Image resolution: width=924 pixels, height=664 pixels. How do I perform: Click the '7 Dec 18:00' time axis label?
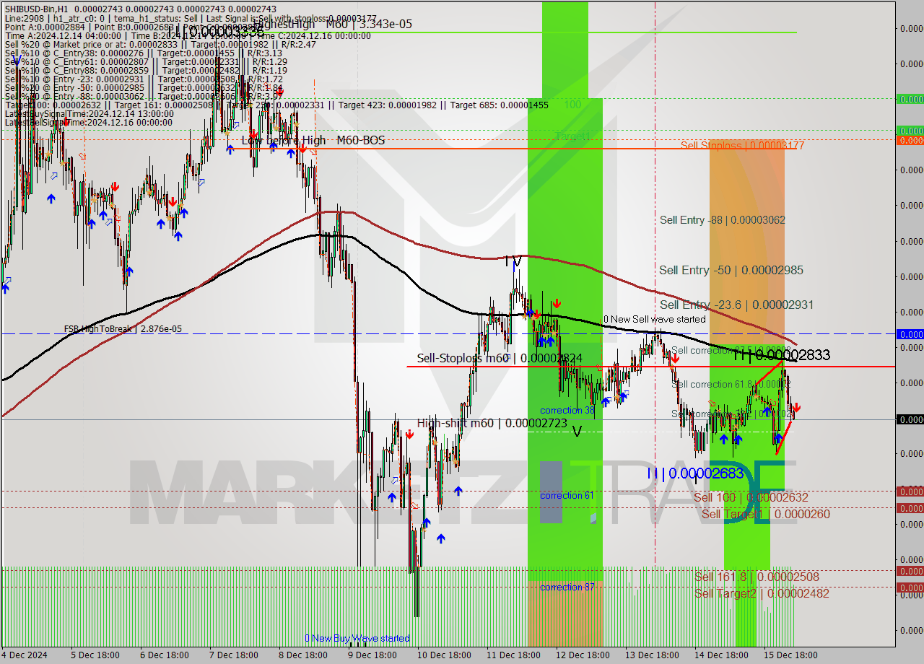(x=233, y=655)
